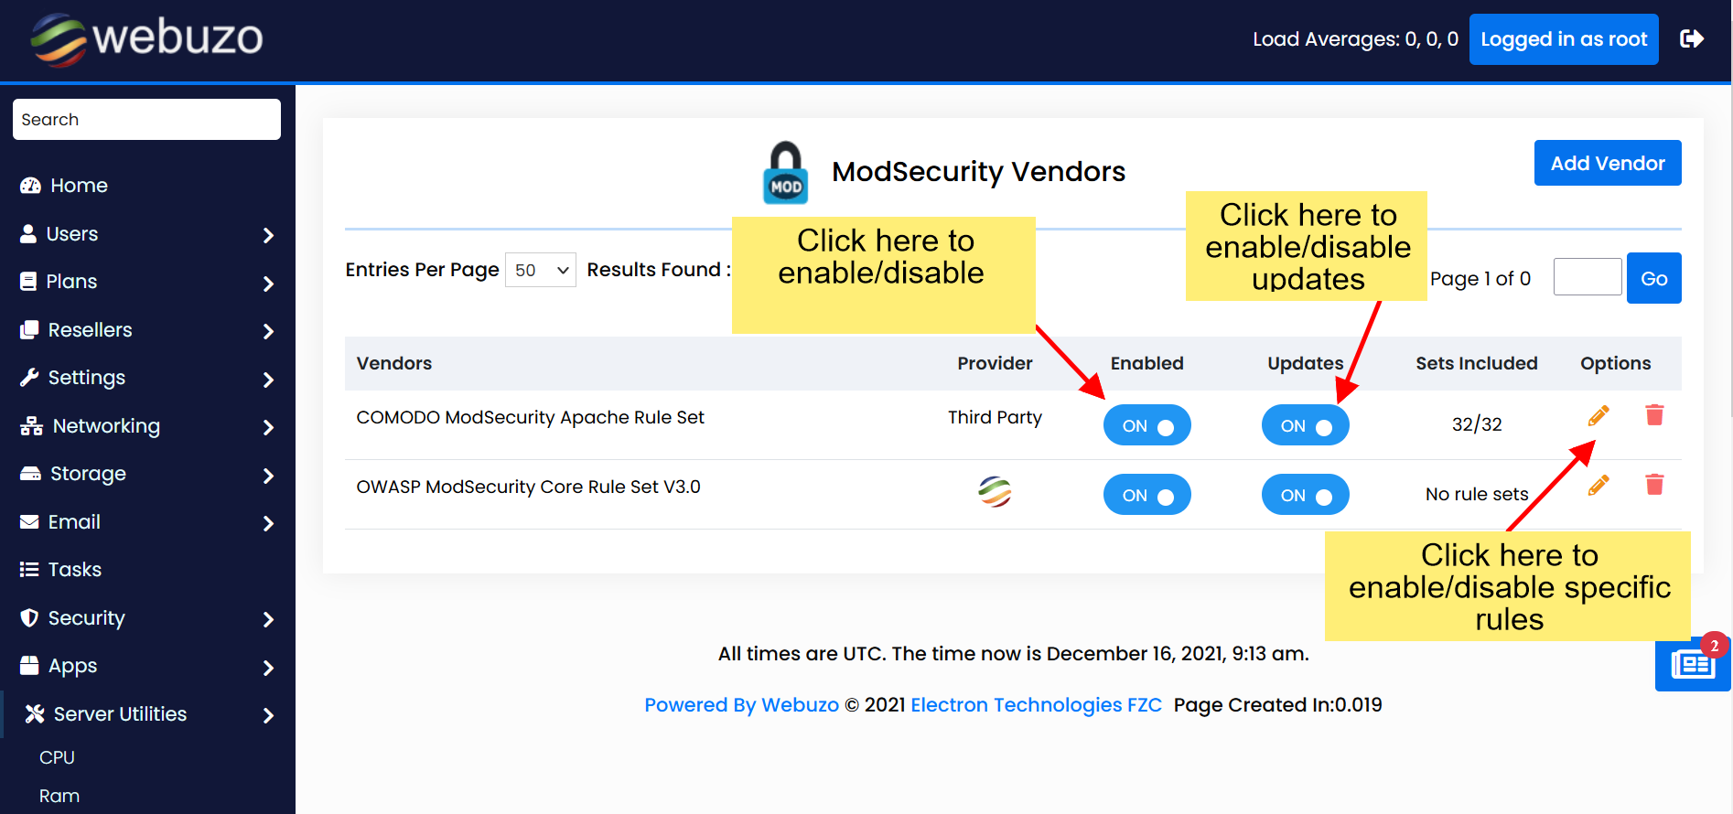The height and width of the screenshot is (814, 1733).
Task: Turn off COMODO Updates toggle
Action: pyautogui.click(x=1305, y=425)
